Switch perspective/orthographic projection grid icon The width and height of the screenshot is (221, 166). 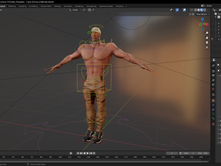click(x=207, y=47)
